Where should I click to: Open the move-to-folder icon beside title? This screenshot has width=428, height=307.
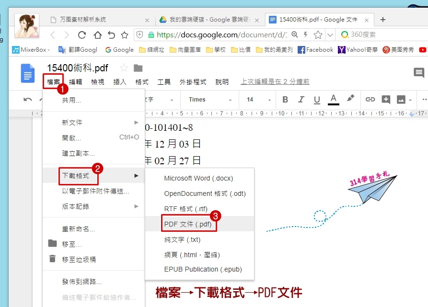(138, 68)
